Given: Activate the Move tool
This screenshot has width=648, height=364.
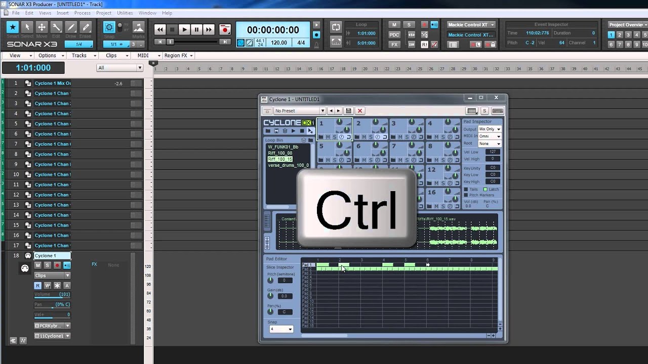Looking at the screenshot, I should click(x=42, y=27).
